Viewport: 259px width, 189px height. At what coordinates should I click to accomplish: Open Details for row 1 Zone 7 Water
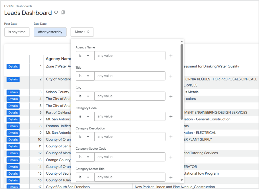tap(13, 67)
